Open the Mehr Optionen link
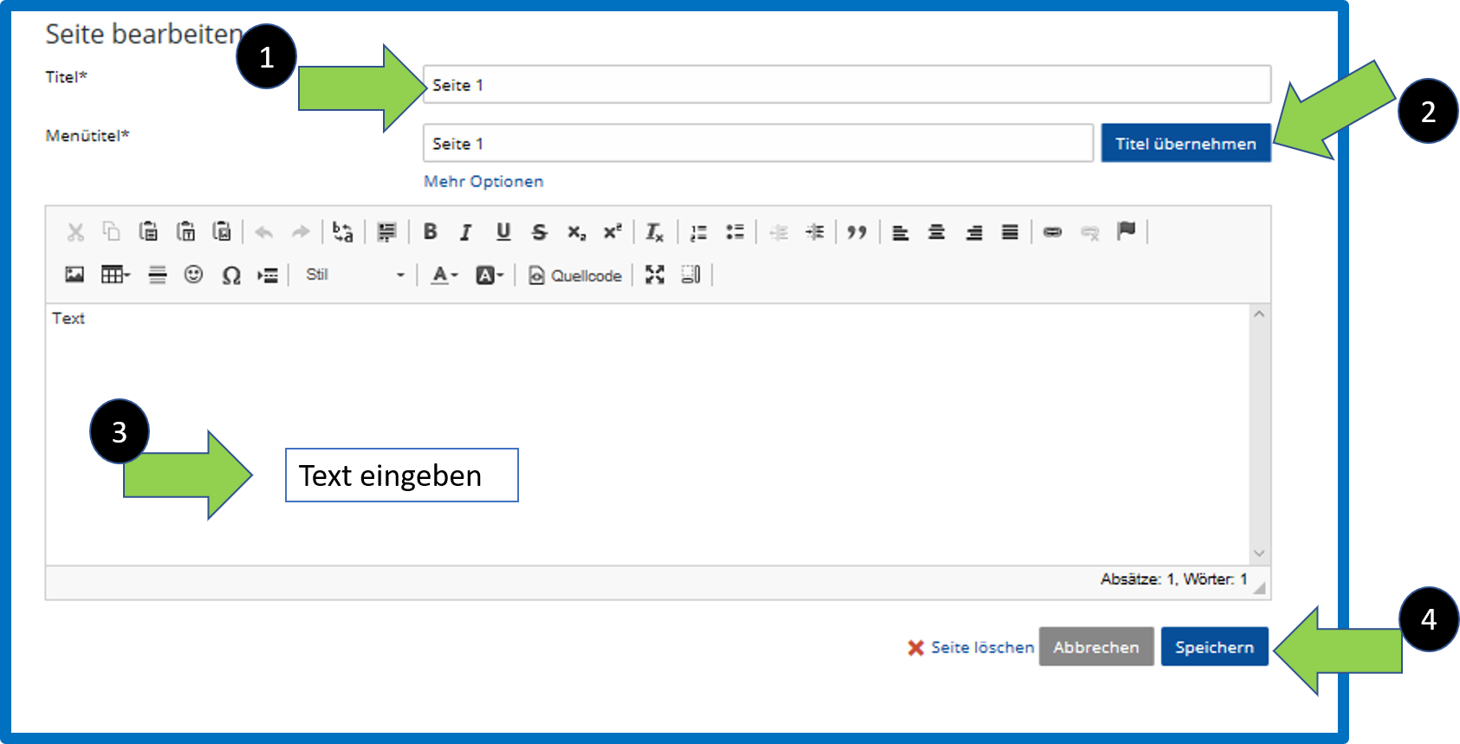Screen dimensions: 1460x744 pos(483,181)
